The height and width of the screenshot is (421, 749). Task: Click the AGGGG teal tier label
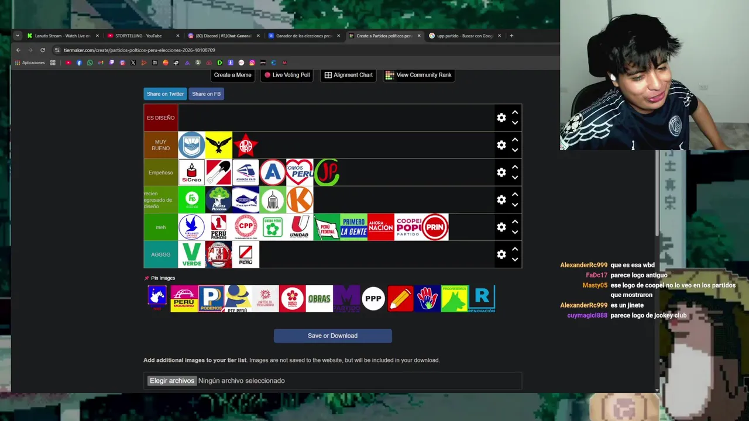(161, 254)
